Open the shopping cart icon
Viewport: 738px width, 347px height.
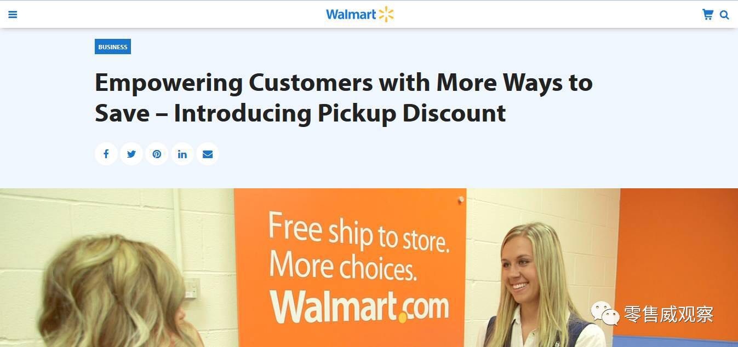point(708,15)
